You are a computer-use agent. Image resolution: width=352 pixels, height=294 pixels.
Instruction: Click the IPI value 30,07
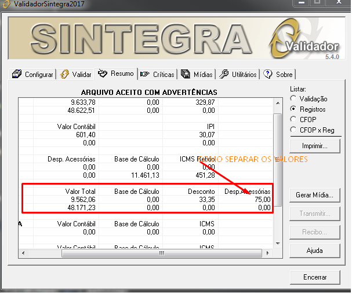click(x=207, y=135)
